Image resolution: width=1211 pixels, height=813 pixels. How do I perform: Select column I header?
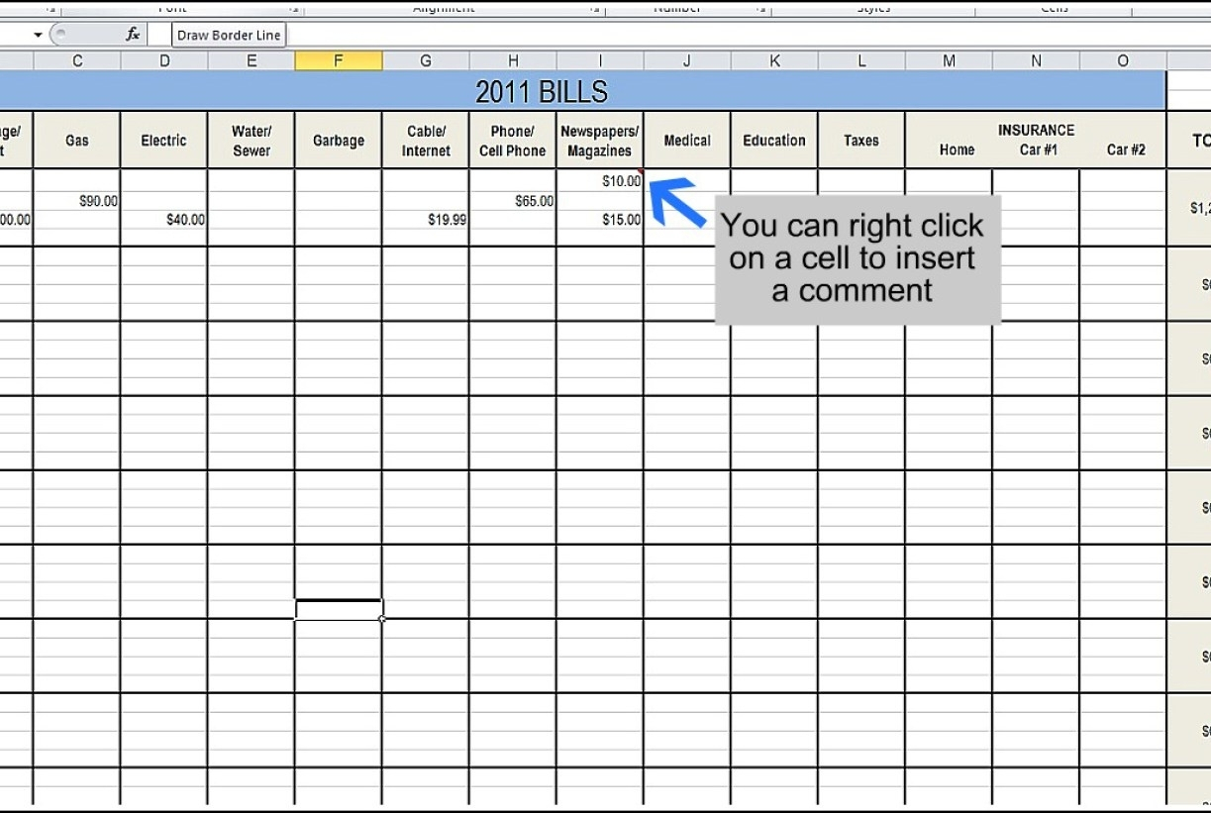(x=600, y=61)
